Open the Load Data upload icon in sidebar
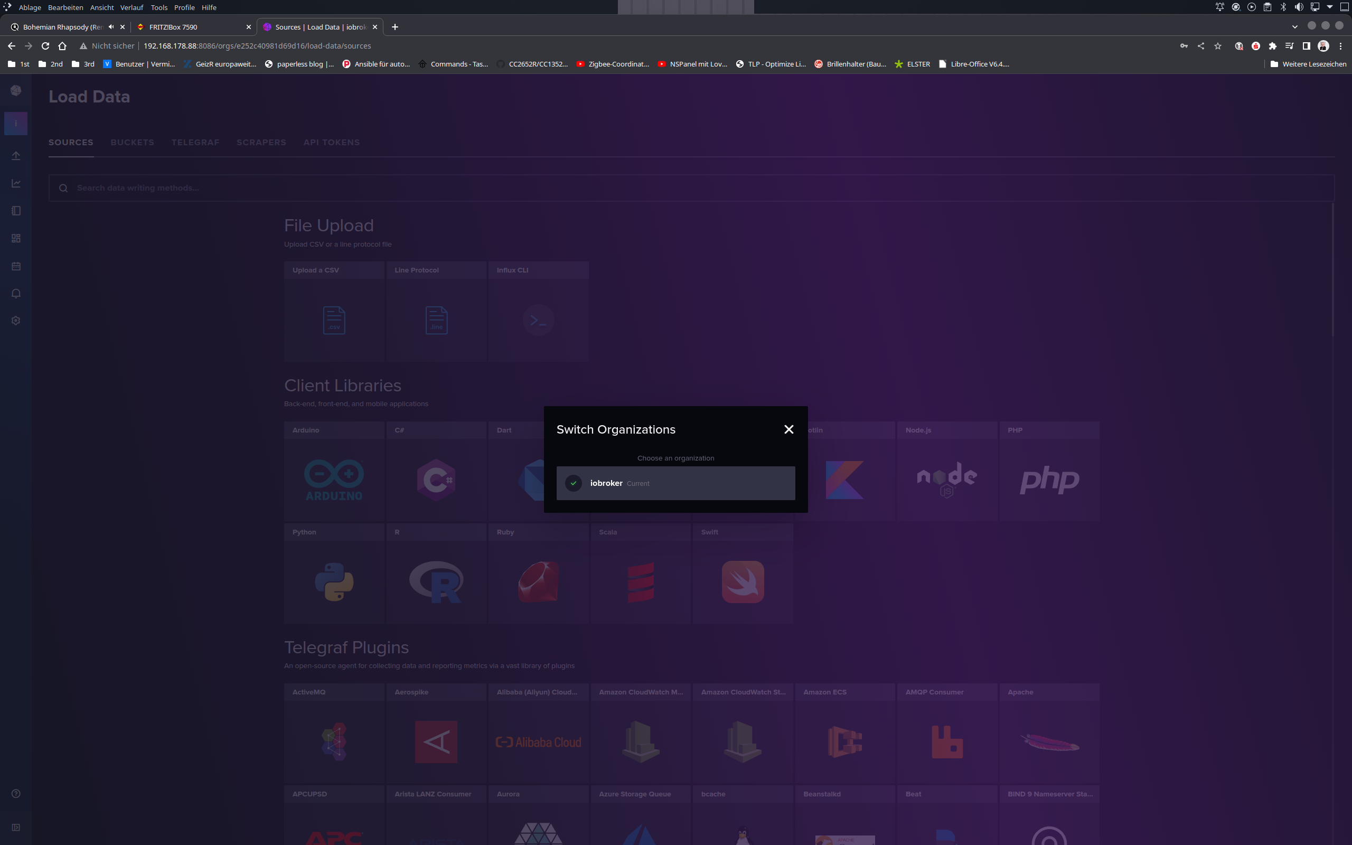 tap(16, 155)
